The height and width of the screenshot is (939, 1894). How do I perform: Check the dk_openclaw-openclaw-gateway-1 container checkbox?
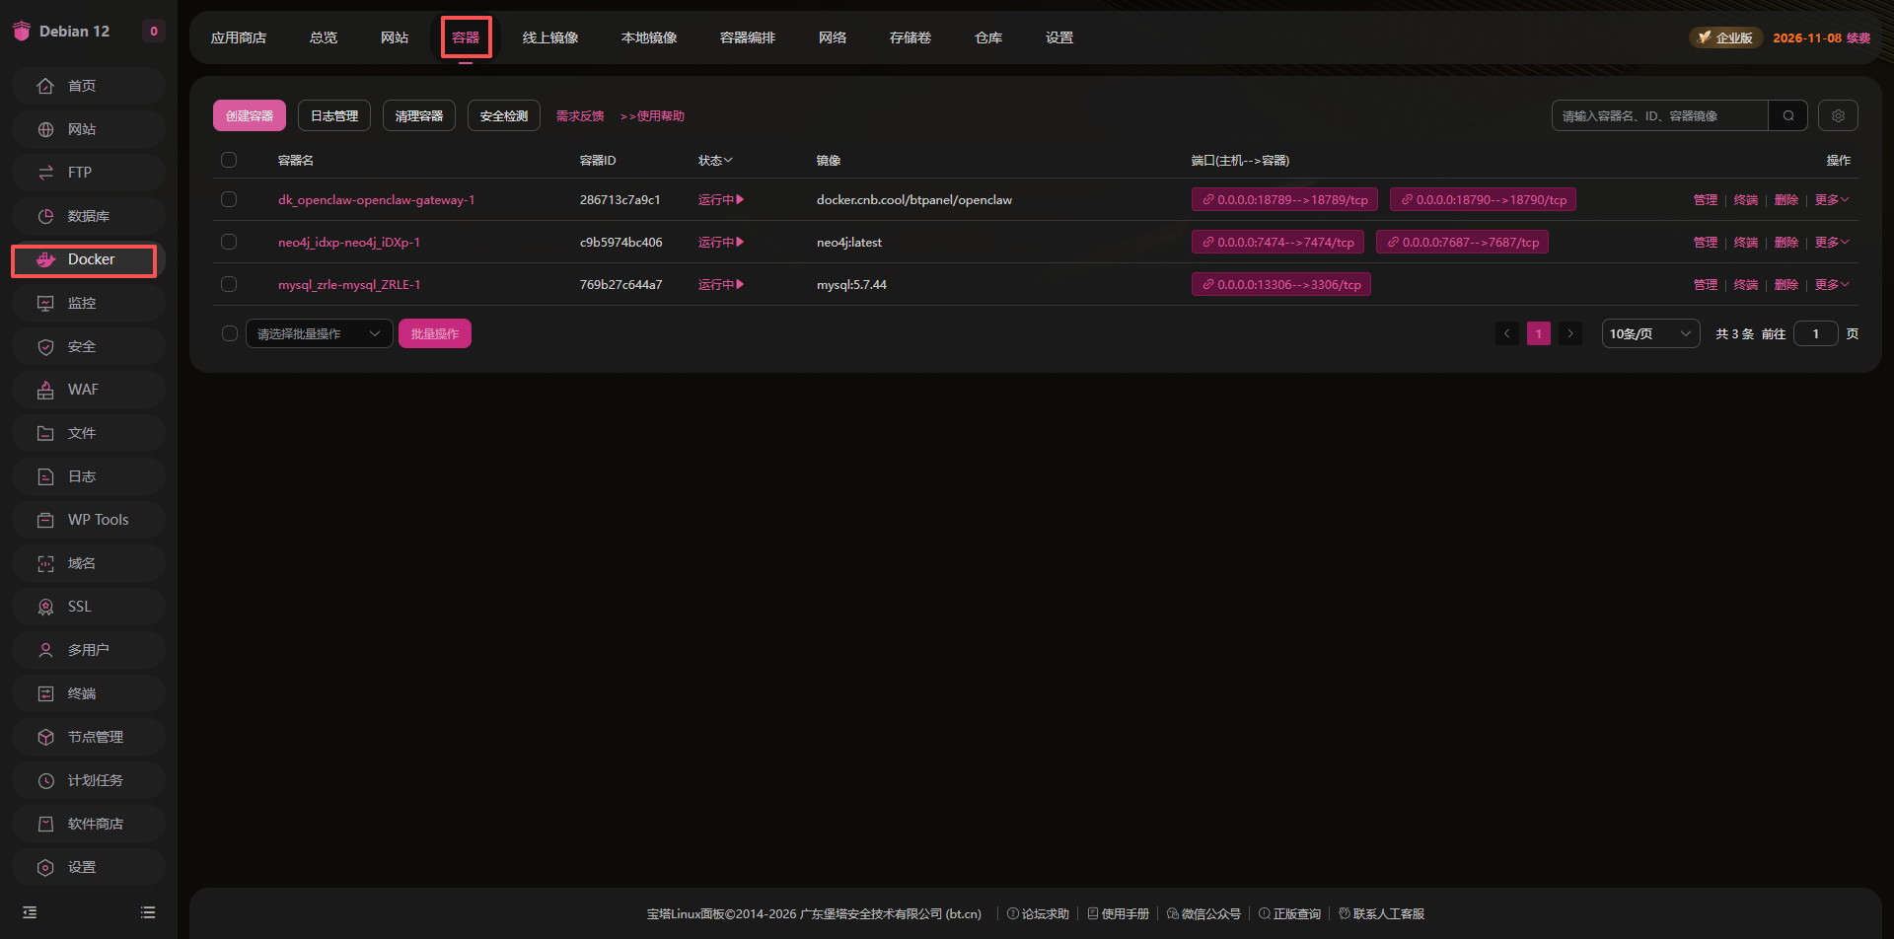tap(229, 199)
